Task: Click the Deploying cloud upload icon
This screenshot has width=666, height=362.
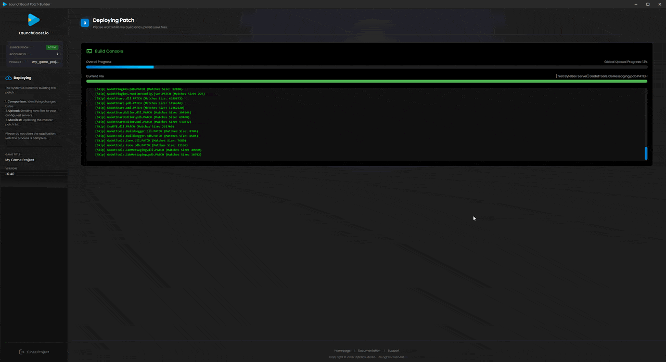Action: (8, 78)
